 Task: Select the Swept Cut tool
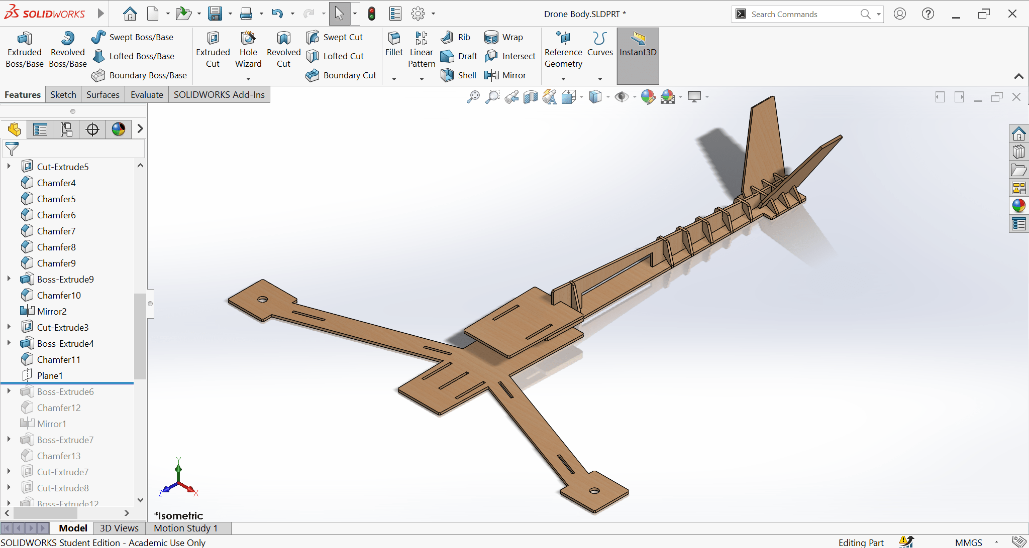coord(334,37)
